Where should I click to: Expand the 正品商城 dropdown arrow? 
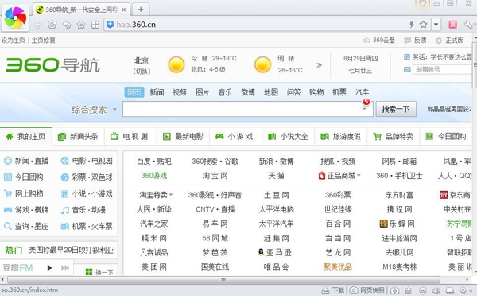[x=359, y=176]
